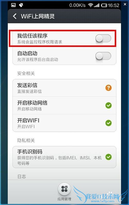Tap the cellular signal bars icon
The width and height of the screenshot is (129, 205).
96,5
